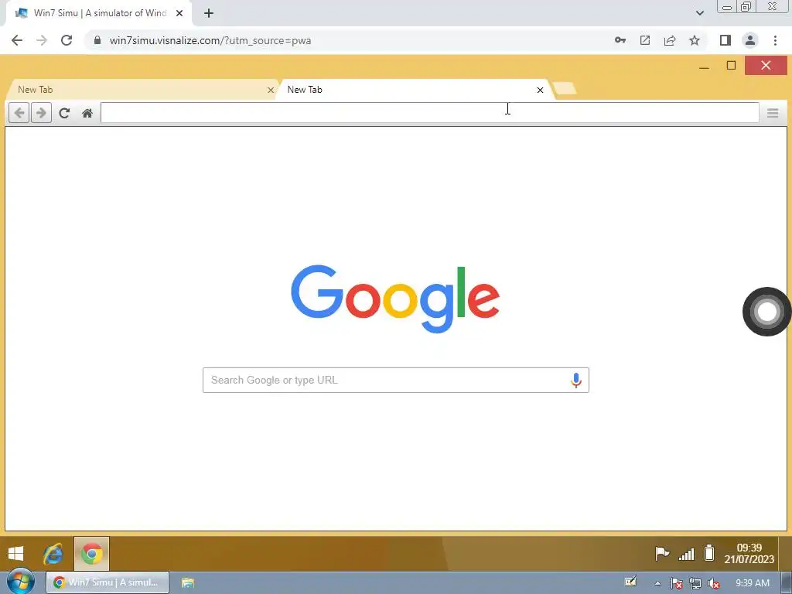Expand the tab search chevron
This screenshot has width=792, height=594.
(x=699, y=13)
